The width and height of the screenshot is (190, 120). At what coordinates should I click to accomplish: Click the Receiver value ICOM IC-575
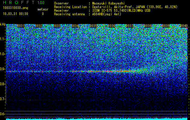[102, 10]
